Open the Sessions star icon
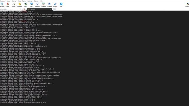The image size is (189, 106). pyautogui.click(x=19, y=5)
